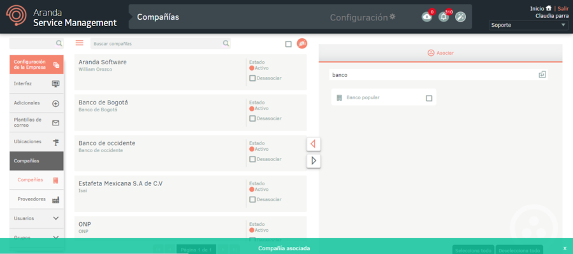Viewport: 573px width, 254px height.
Task: Check Desasociar for Banco de occidente
Action: [252, 159]
